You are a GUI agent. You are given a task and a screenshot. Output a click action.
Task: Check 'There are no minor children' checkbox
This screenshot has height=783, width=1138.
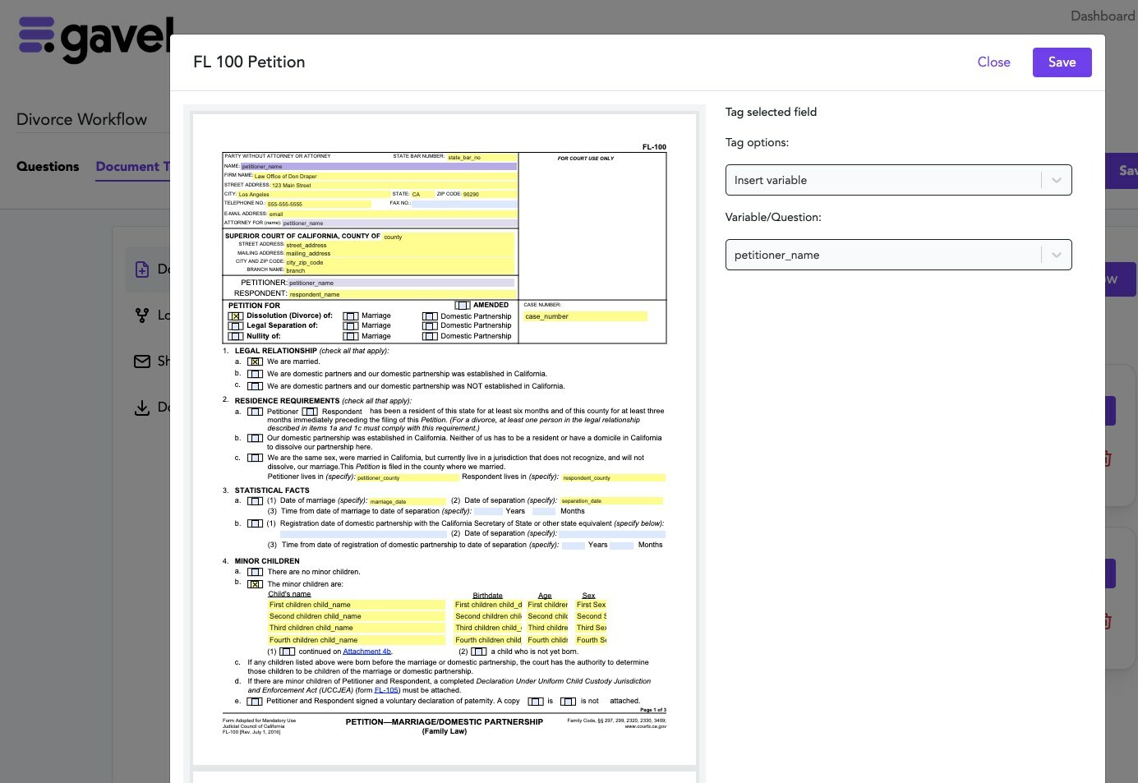pos(256,572)
